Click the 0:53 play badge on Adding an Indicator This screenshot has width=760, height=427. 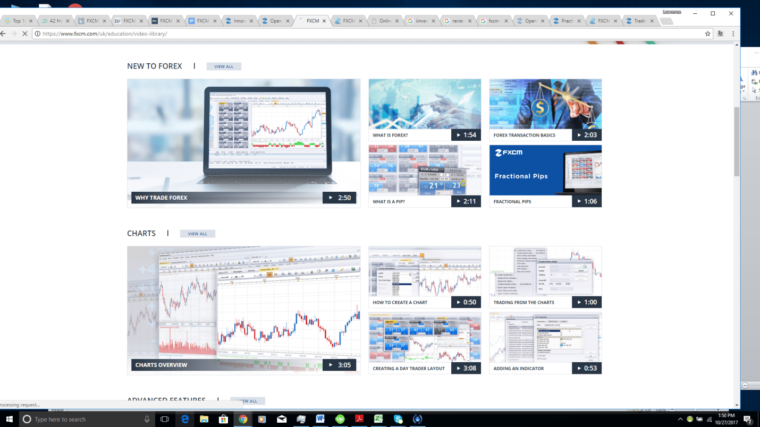tap(587, 368)
